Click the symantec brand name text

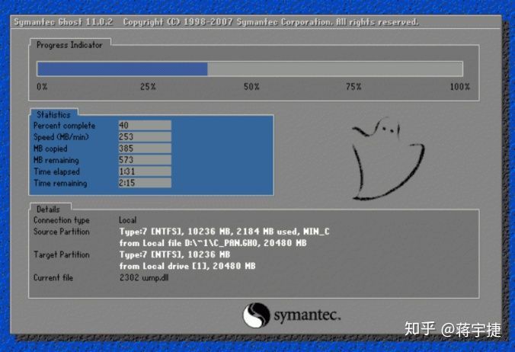pyautogui.click(x=306, y=315)
